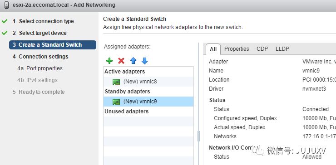Click the green plus add adapter icon

pos(109,61)
